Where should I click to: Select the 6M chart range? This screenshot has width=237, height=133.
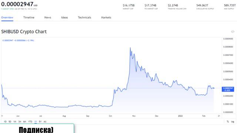[25, 122]
